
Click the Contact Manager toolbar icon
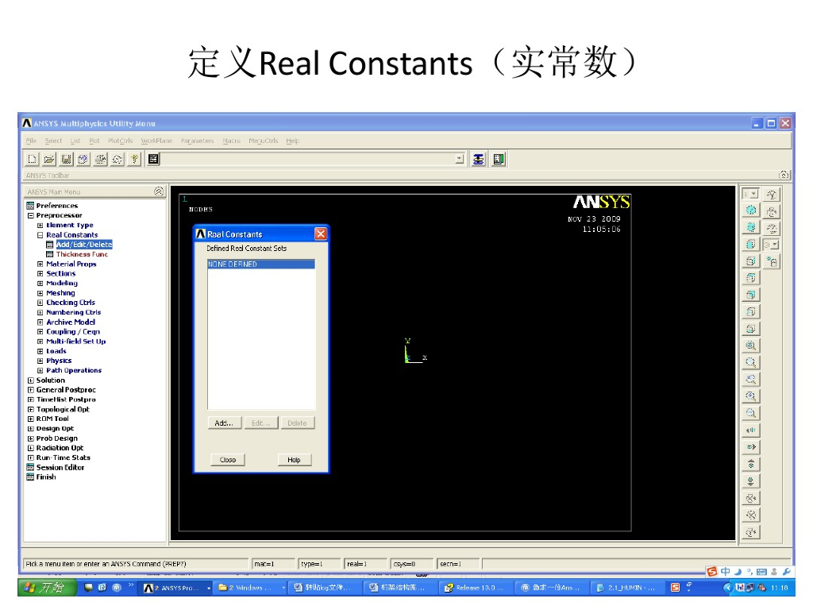pyautogui.click(x=499, y=159)
